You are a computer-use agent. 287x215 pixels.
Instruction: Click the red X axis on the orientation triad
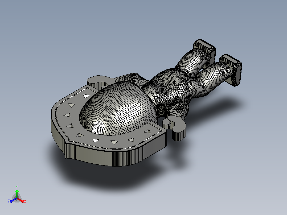click(21, 200)
